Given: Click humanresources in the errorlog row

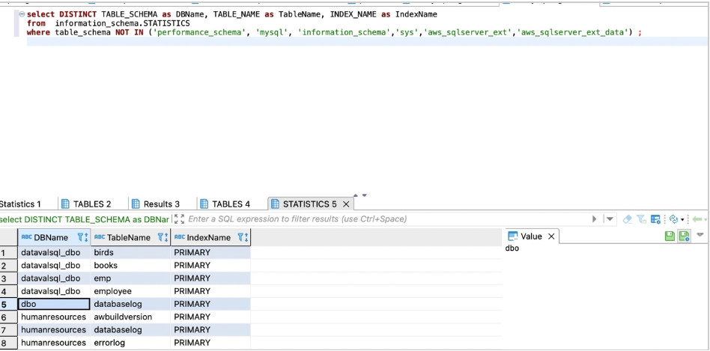Looking at the screenshot, I should [x=54, y=343].
